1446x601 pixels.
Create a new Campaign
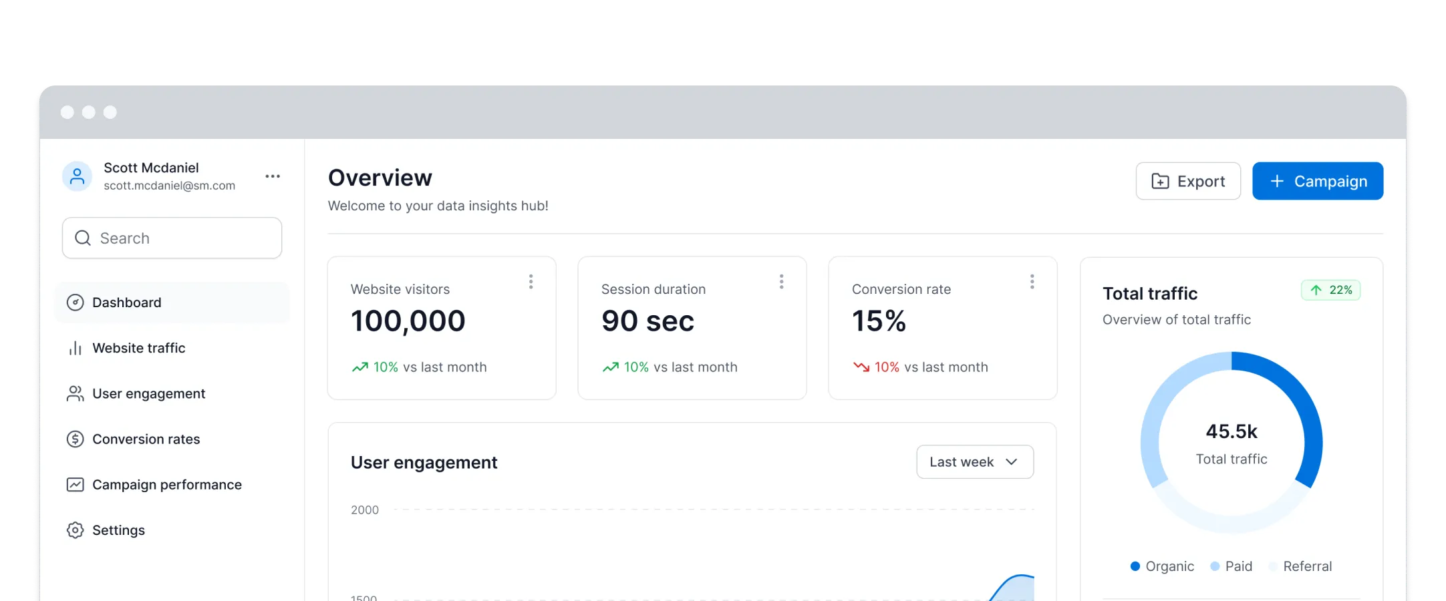(1318, 181)
